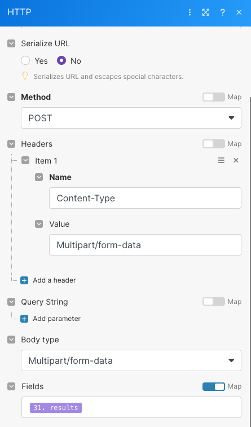Collapse the Item 1 header entry
The height and width of the screenshot is (427, 251).
pos(25,160)
